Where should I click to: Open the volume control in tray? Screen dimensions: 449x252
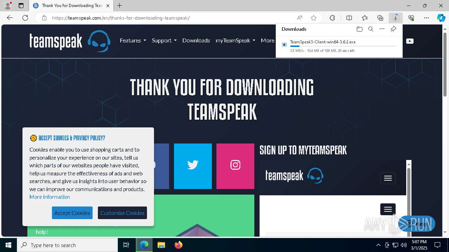click(x=404, y=245)
